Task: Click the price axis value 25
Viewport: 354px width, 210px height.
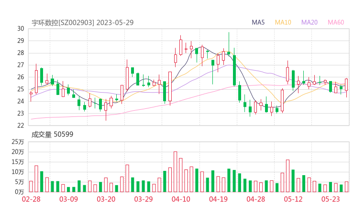Action: (21, 89)
